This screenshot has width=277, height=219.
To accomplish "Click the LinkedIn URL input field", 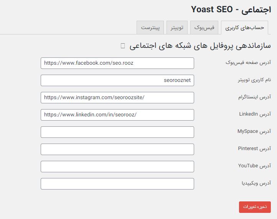I will [117, 115].
